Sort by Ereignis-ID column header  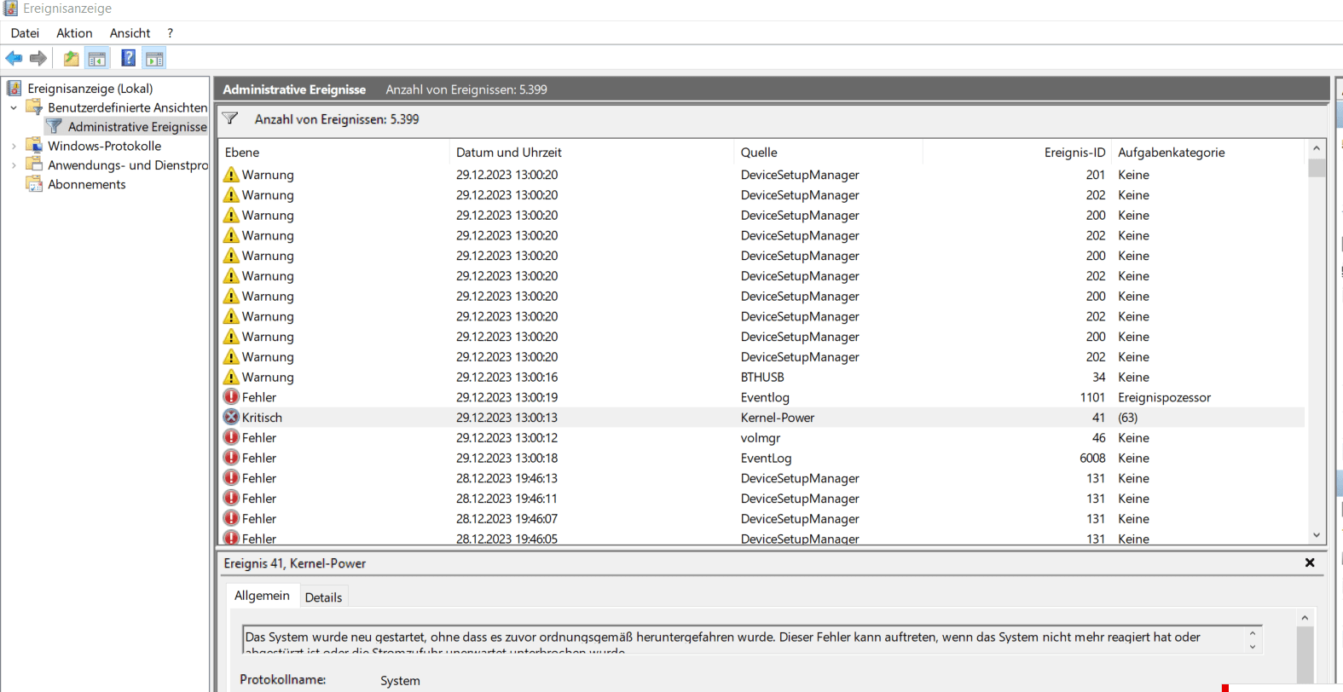pyautogui.click(x=1017, y=152)
